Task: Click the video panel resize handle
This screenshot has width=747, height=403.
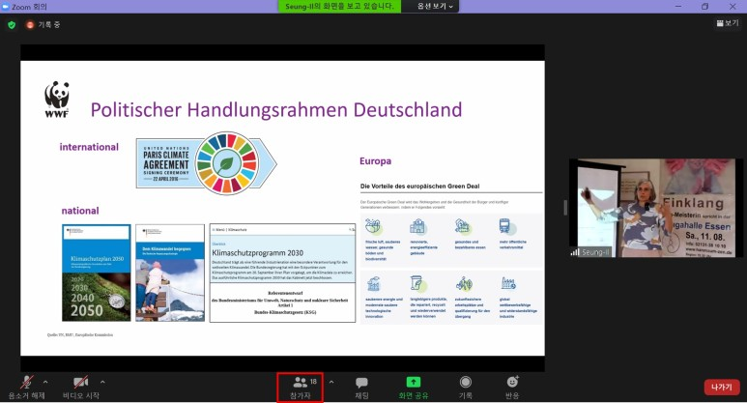Action: 565,208
